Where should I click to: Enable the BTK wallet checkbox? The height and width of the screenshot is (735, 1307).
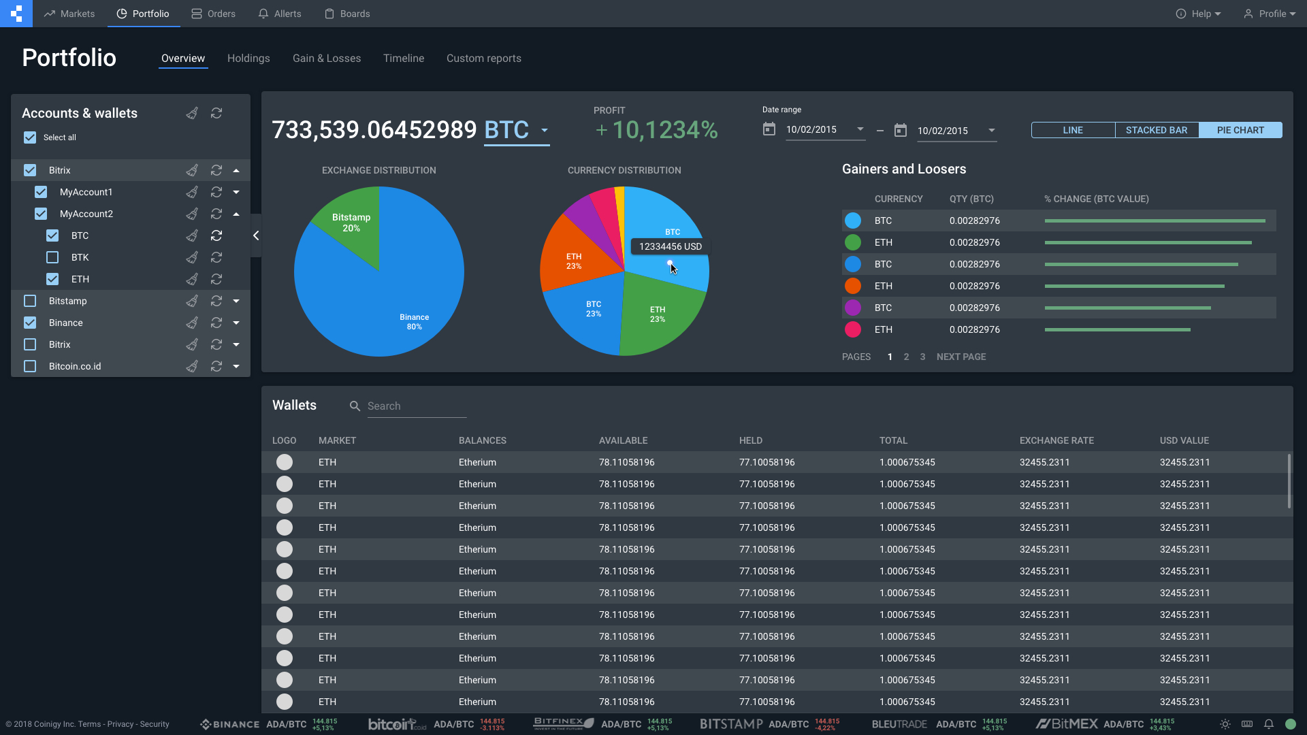click(x=52, y=257)
